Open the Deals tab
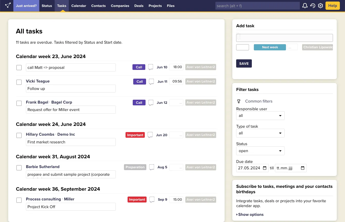Viewport: 345px width, 222px height. (139, 6)
